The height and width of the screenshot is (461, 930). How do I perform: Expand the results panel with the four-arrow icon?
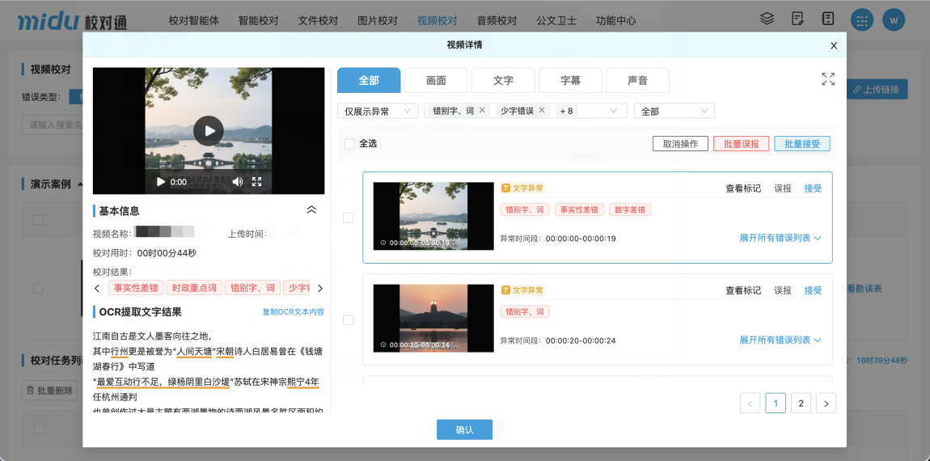[x=828, y=79]
